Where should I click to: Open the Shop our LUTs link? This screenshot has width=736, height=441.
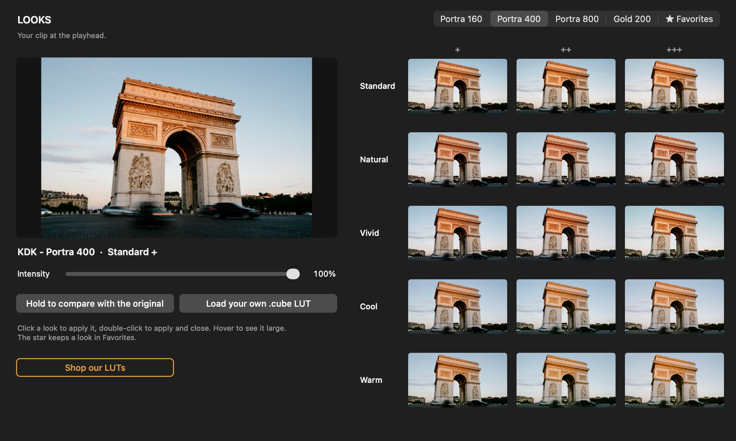(95, 367)
